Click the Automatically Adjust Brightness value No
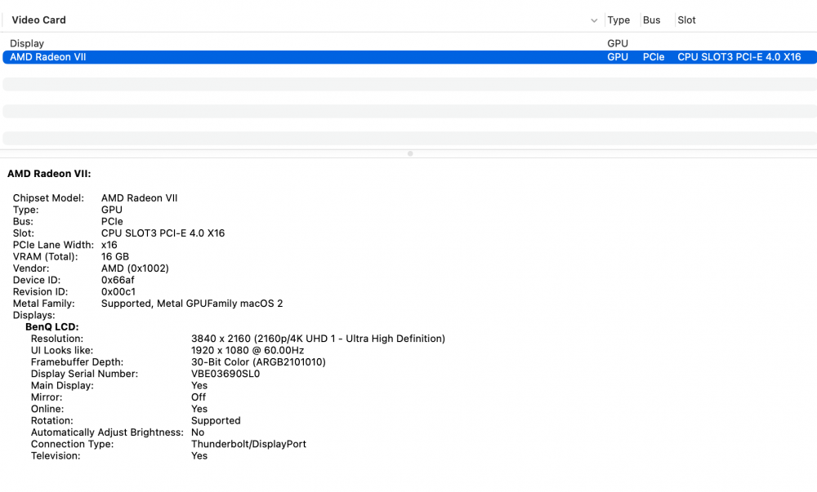 198,432
